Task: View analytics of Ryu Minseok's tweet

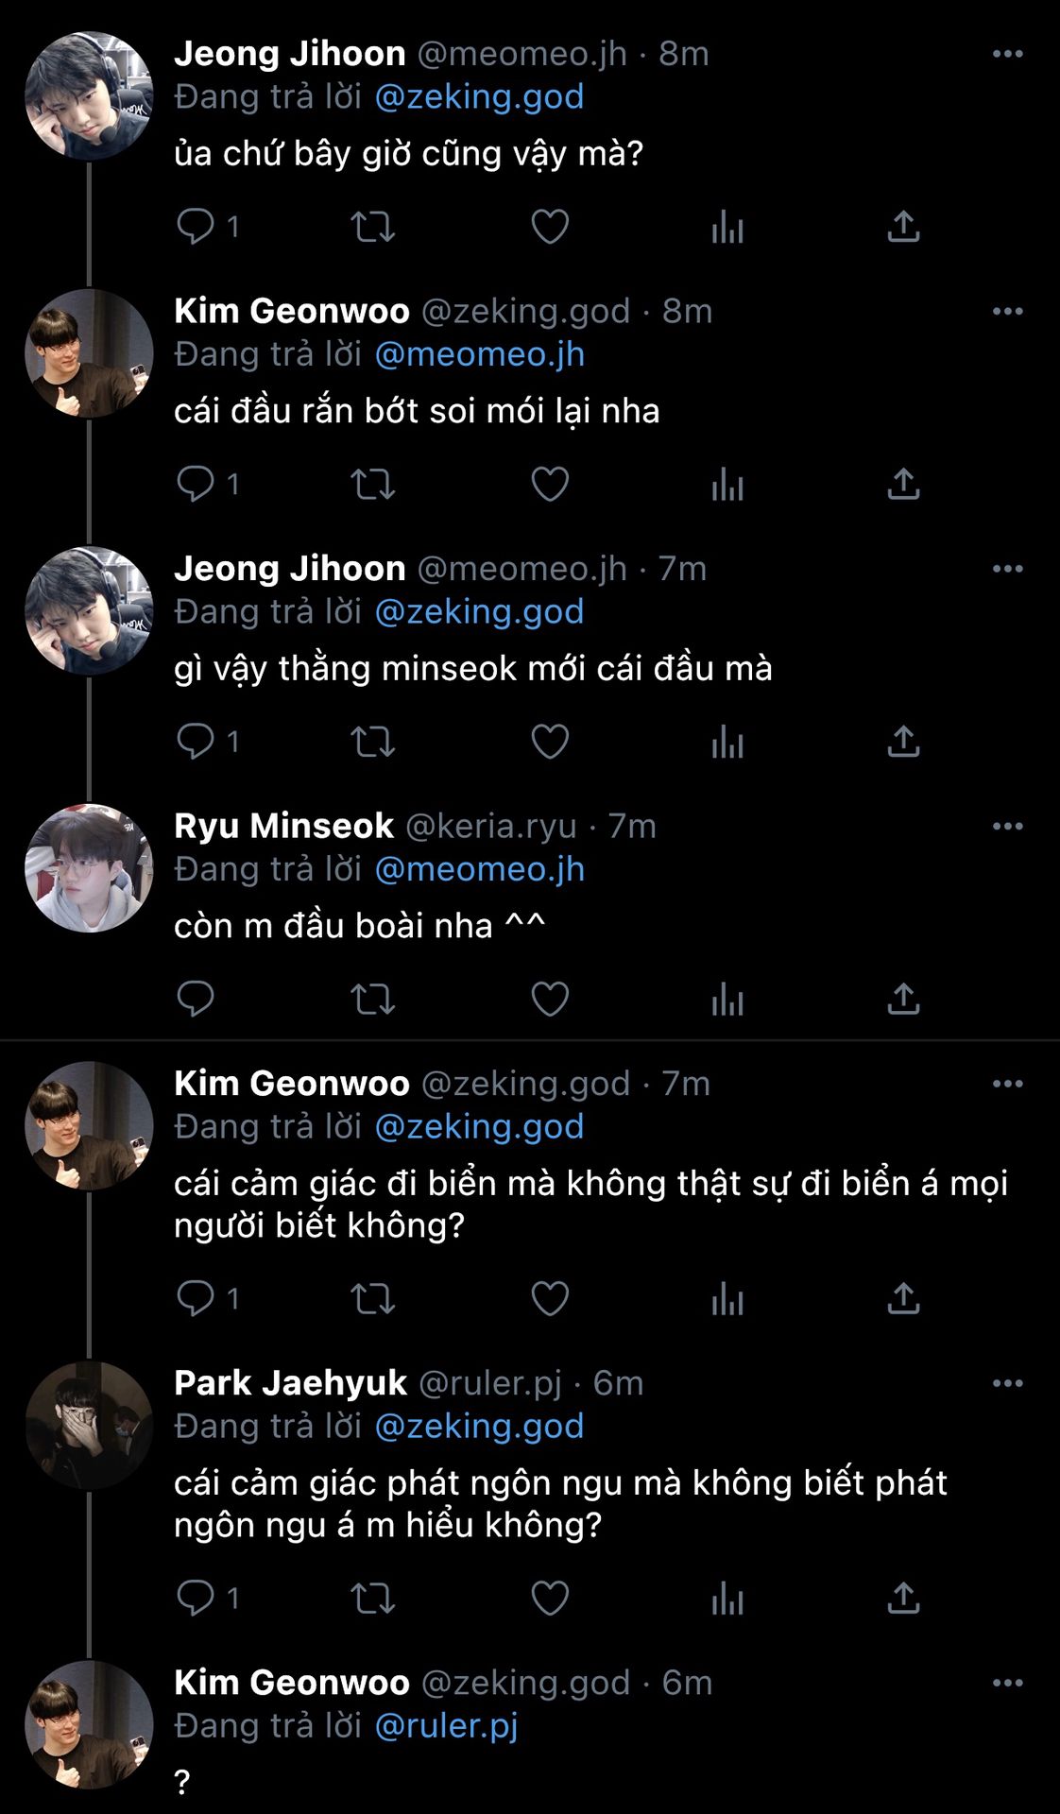Action: [727, 1000]
